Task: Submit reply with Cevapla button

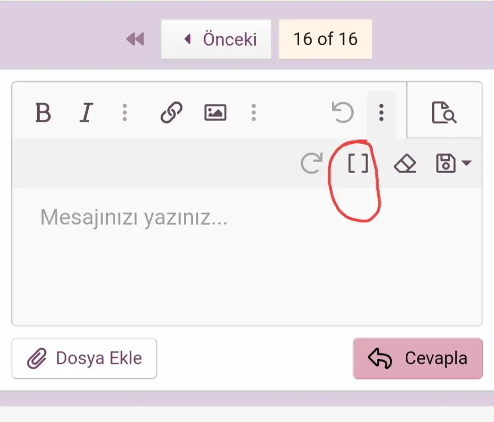Action: tap(418, 358)
